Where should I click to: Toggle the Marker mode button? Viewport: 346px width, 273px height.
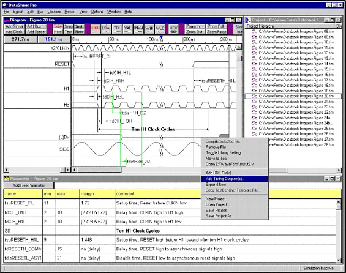[x=79, y=32]
